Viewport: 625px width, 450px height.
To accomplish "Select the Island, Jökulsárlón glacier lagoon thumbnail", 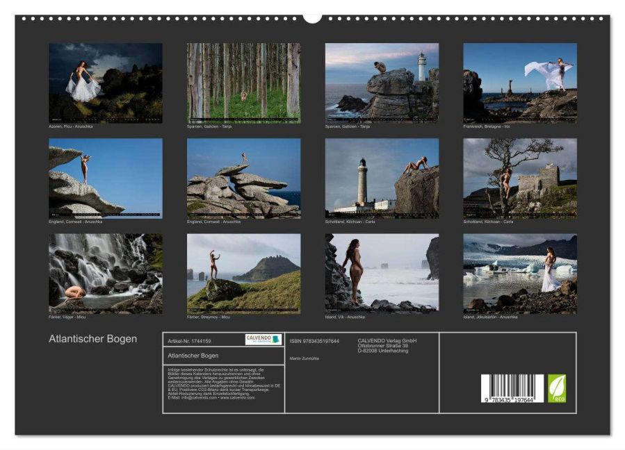I will pyautogui.click(x=520, y=273).
